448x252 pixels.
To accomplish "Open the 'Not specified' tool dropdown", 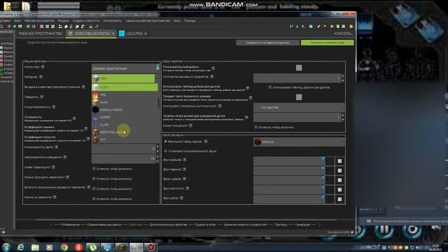I will 299,107.
